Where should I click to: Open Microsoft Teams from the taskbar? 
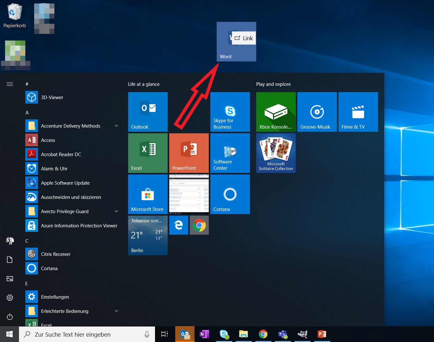point(282,334)
